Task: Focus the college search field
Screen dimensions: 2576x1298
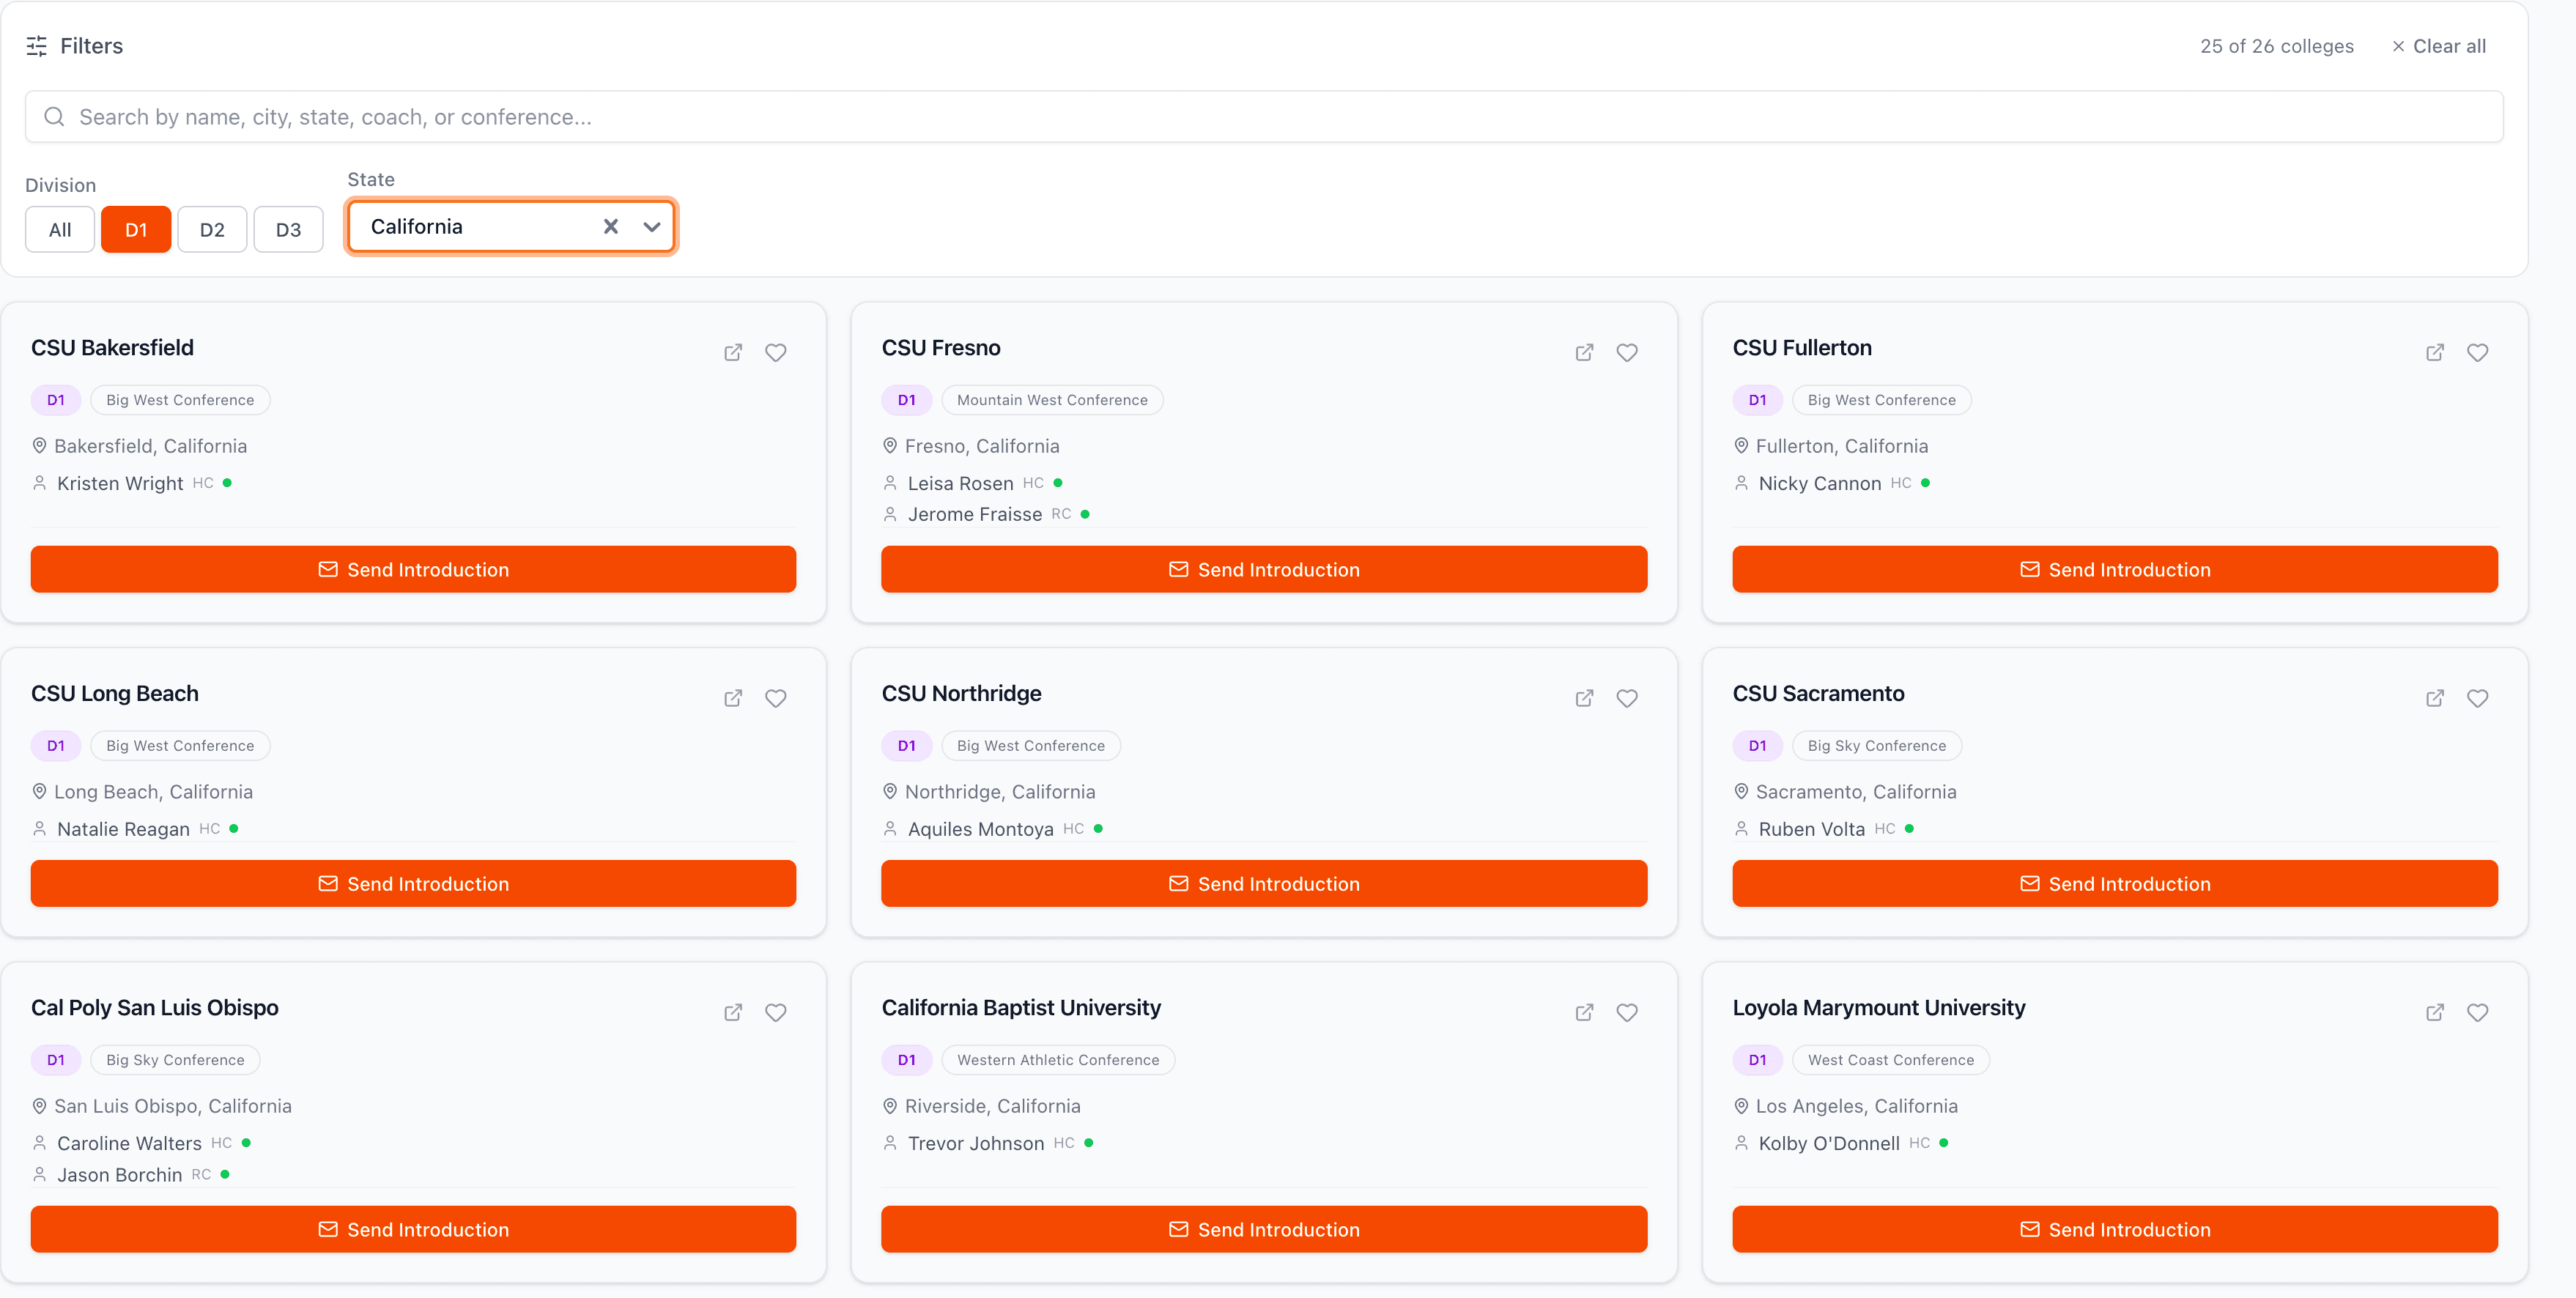Action: [1264, 117]
